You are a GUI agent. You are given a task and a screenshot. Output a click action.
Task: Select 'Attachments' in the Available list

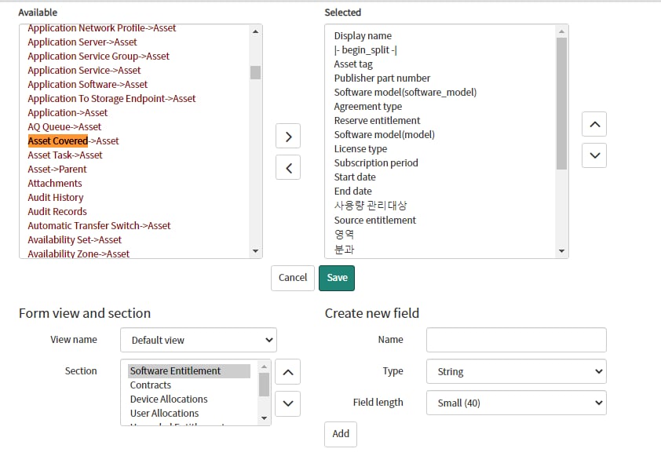coord(54,183)
